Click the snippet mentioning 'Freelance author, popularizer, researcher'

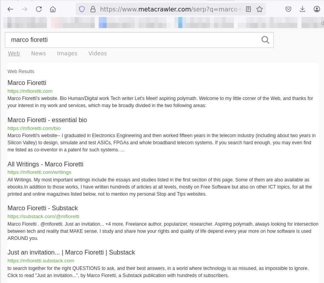[163, 231]
